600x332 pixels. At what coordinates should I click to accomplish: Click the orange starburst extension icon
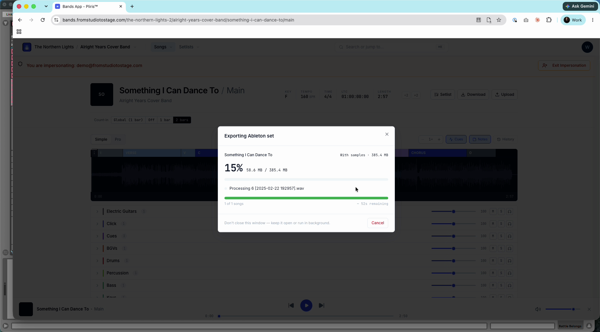[537, 20]
